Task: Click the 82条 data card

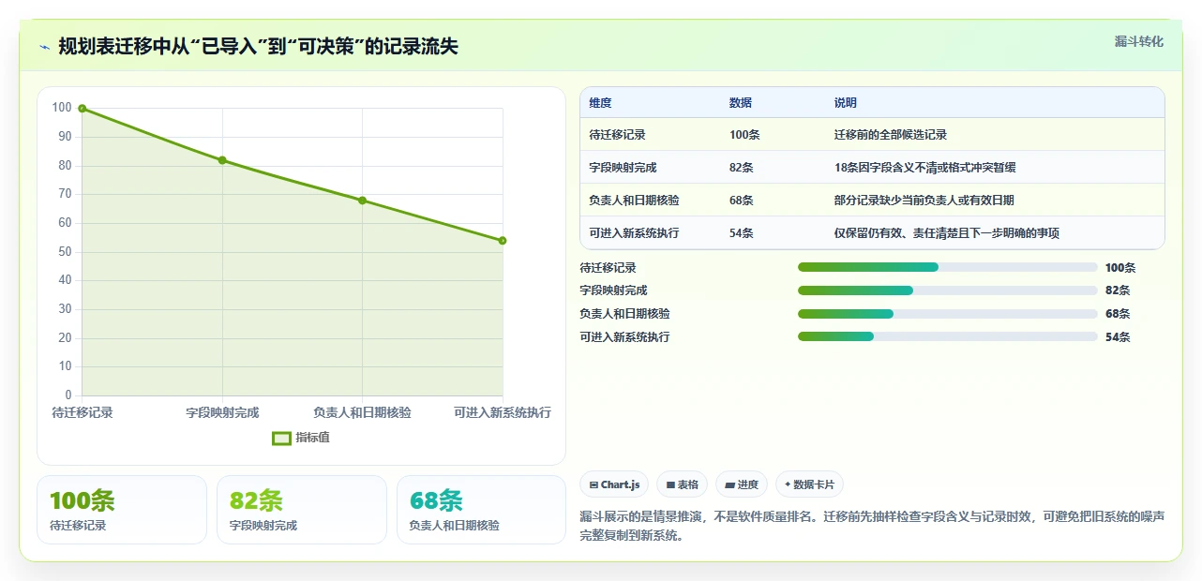Action: coord(302,510)
